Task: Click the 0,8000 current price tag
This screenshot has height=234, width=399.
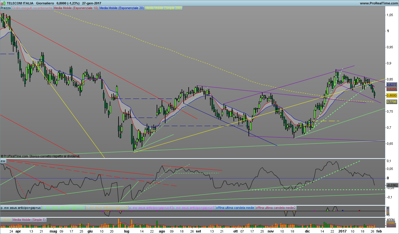Action: [391, 95]
